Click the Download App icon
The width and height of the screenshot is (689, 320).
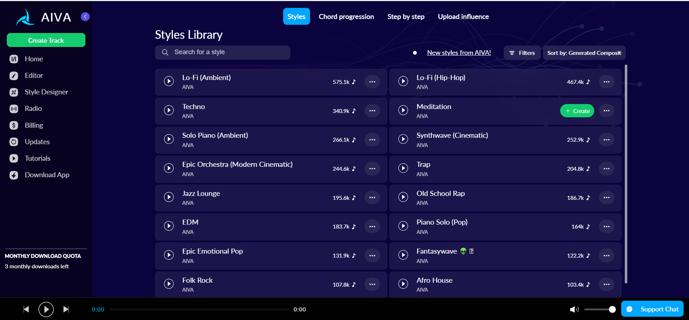click(x=14, y=175)
